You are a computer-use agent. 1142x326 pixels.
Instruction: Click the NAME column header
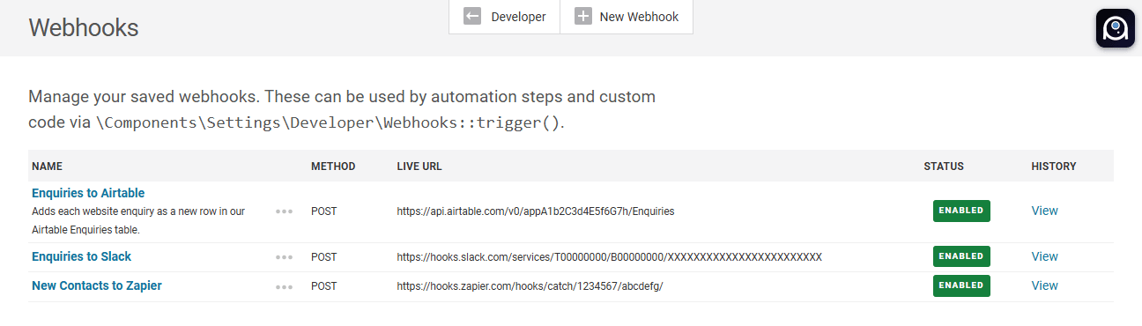47,167
